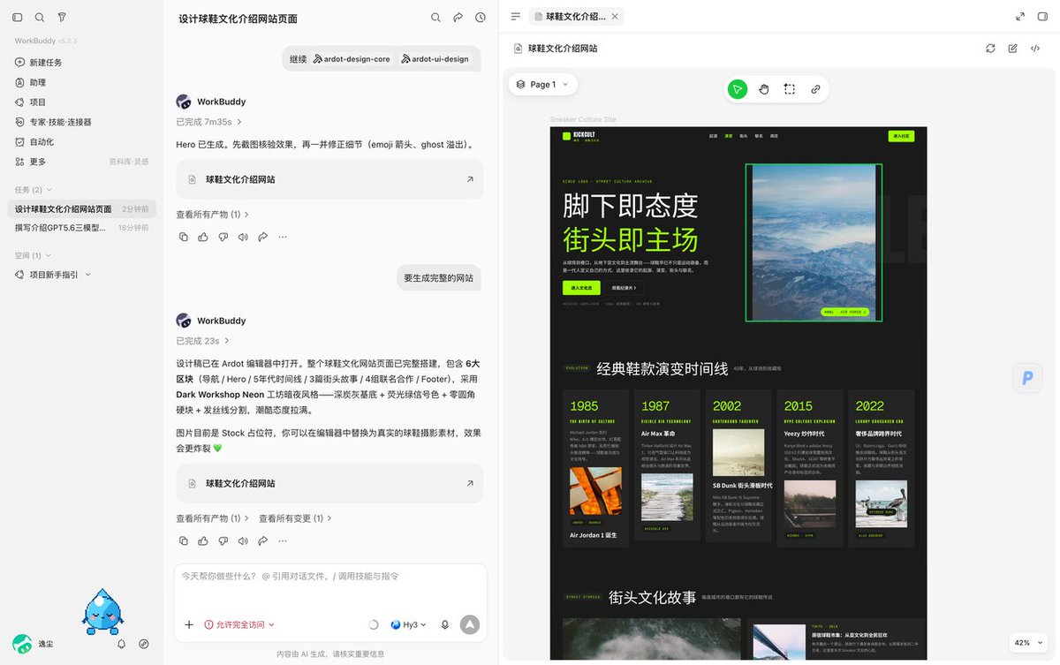Screen dimensions: 1060x665
Task: Toggle the left sidebar panel icon
Action: coord(18,17)
